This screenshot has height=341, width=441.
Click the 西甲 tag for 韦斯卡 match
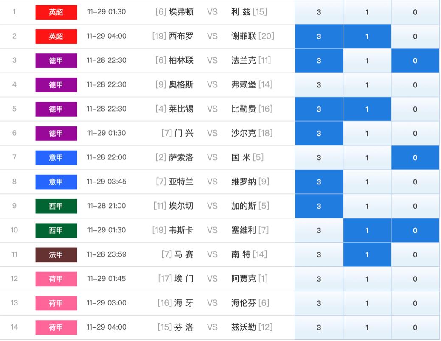(56, 230)
